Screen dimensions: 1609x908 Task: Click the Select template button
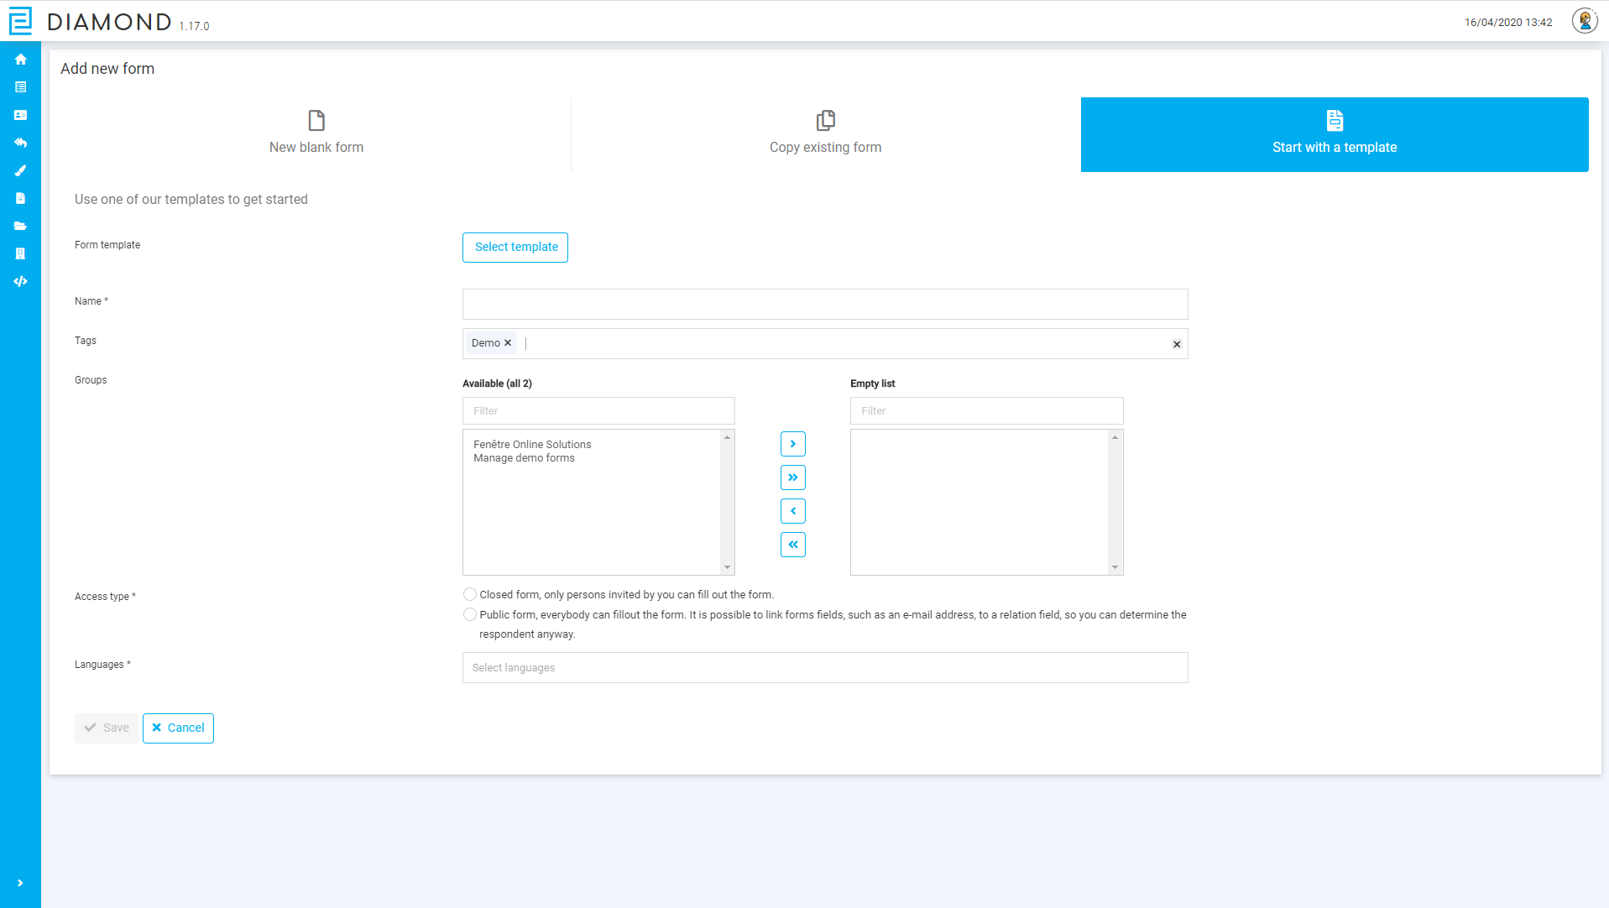click(x=515, y=247)
